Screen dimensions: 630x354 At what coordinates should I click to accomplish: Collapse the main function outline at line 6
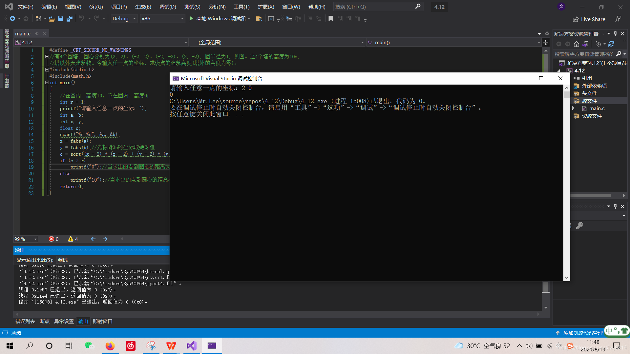tap(47, 83)
